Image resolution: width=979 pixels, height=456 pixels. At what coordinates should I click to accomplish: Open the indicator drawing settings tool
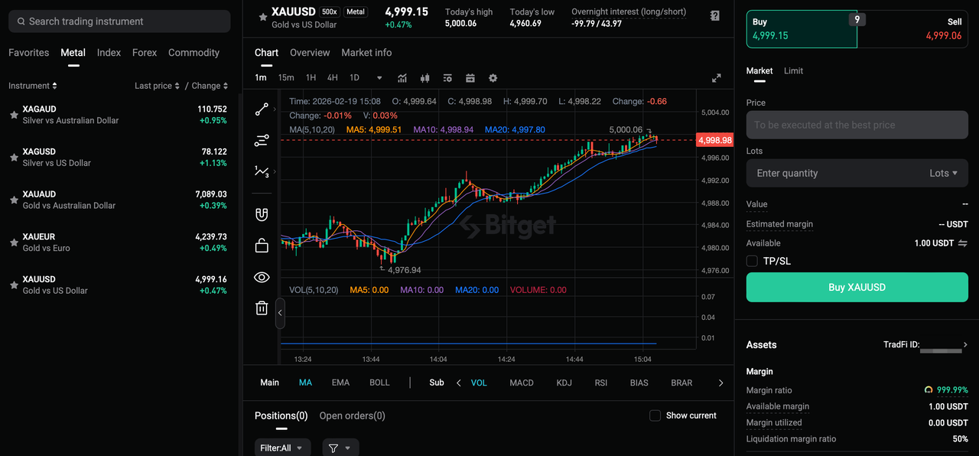click(x=262, y=140)
